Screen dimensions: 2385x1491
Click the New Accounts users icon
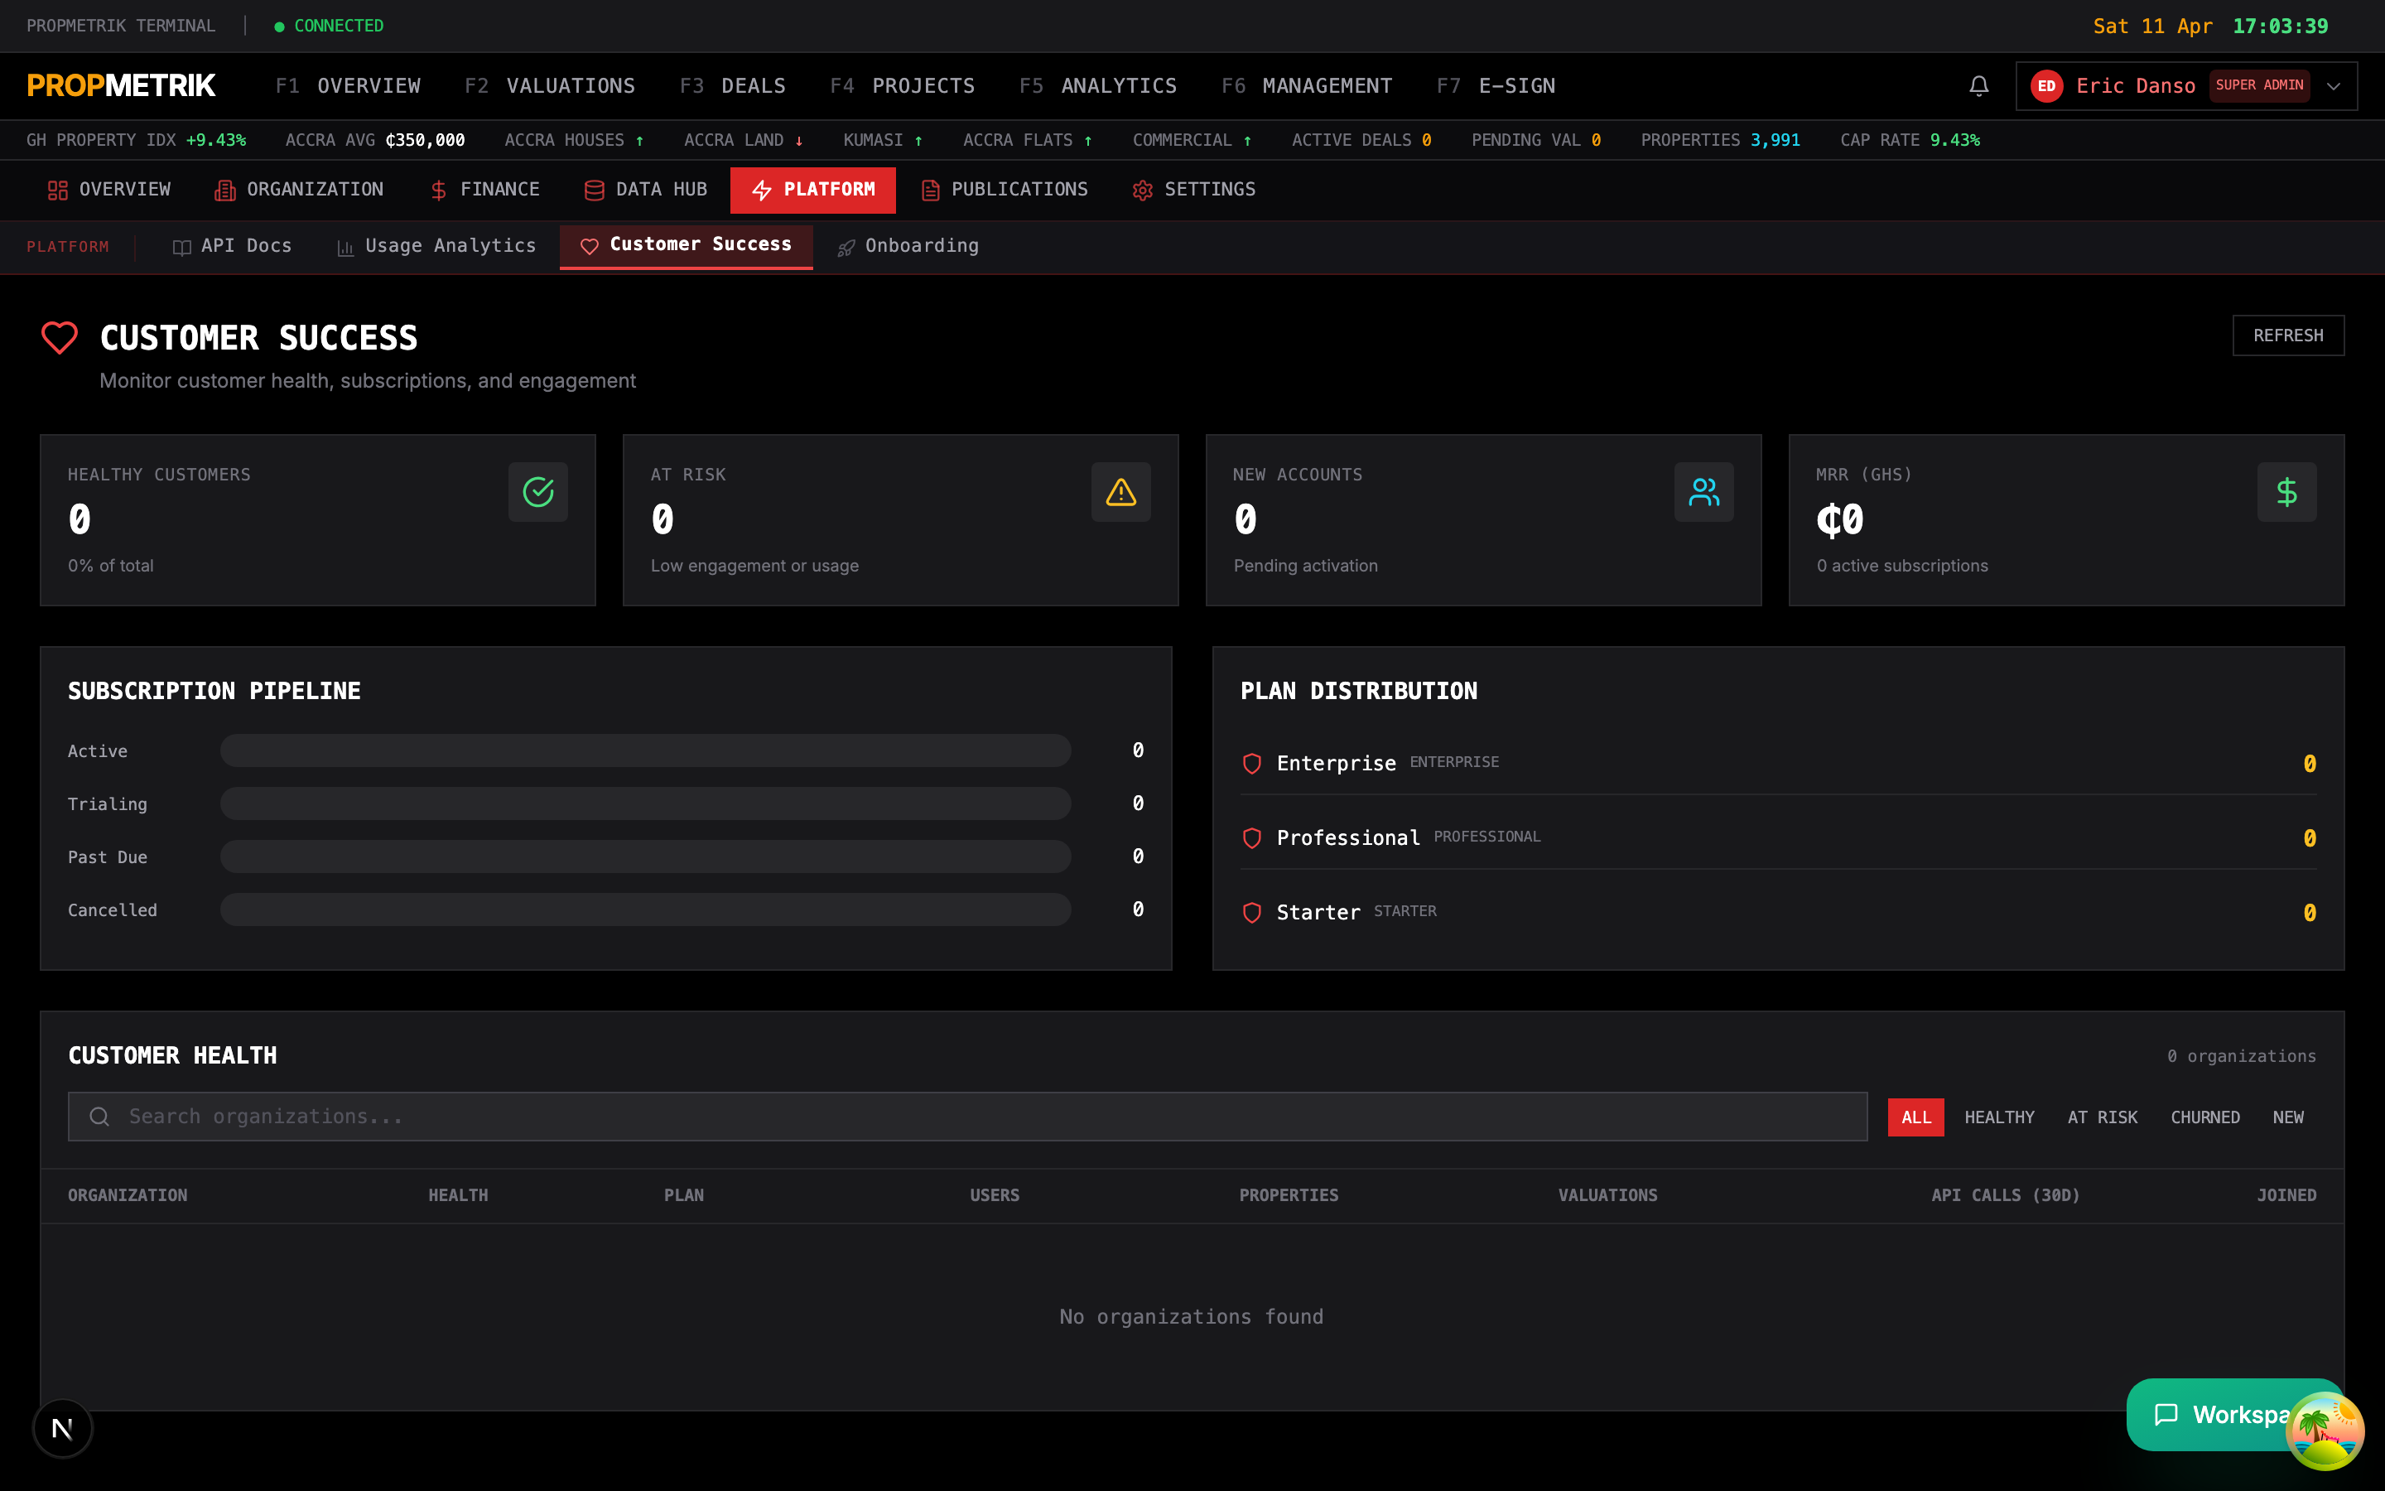click(1703, 491)
